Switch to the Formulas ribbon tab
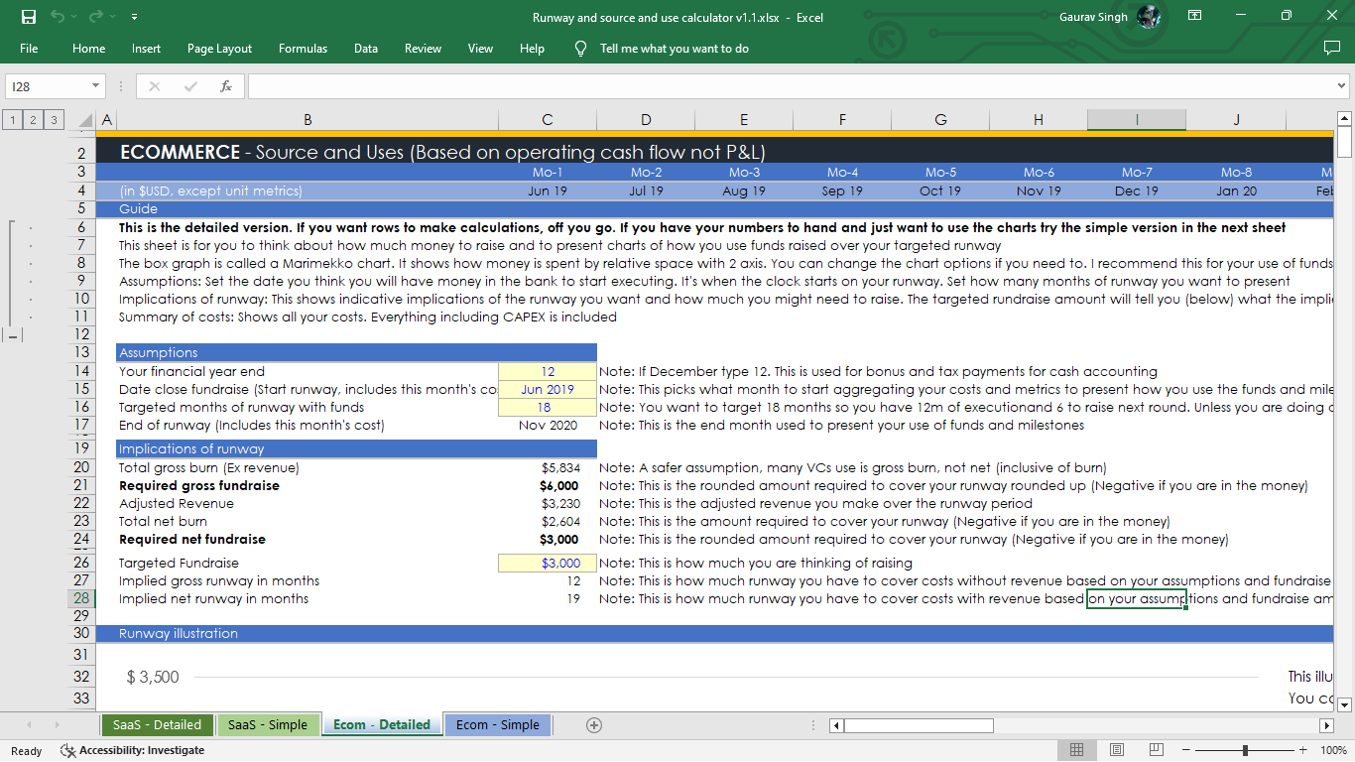Viewport: 1355px width, 762px height. (x=303, y=48)
